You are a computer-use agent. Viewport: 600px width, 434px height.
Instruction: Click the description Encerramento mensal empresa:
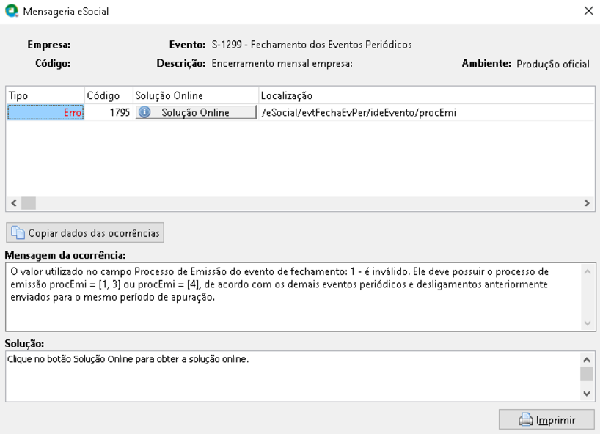pyautogui.click(x=282, y=64)
